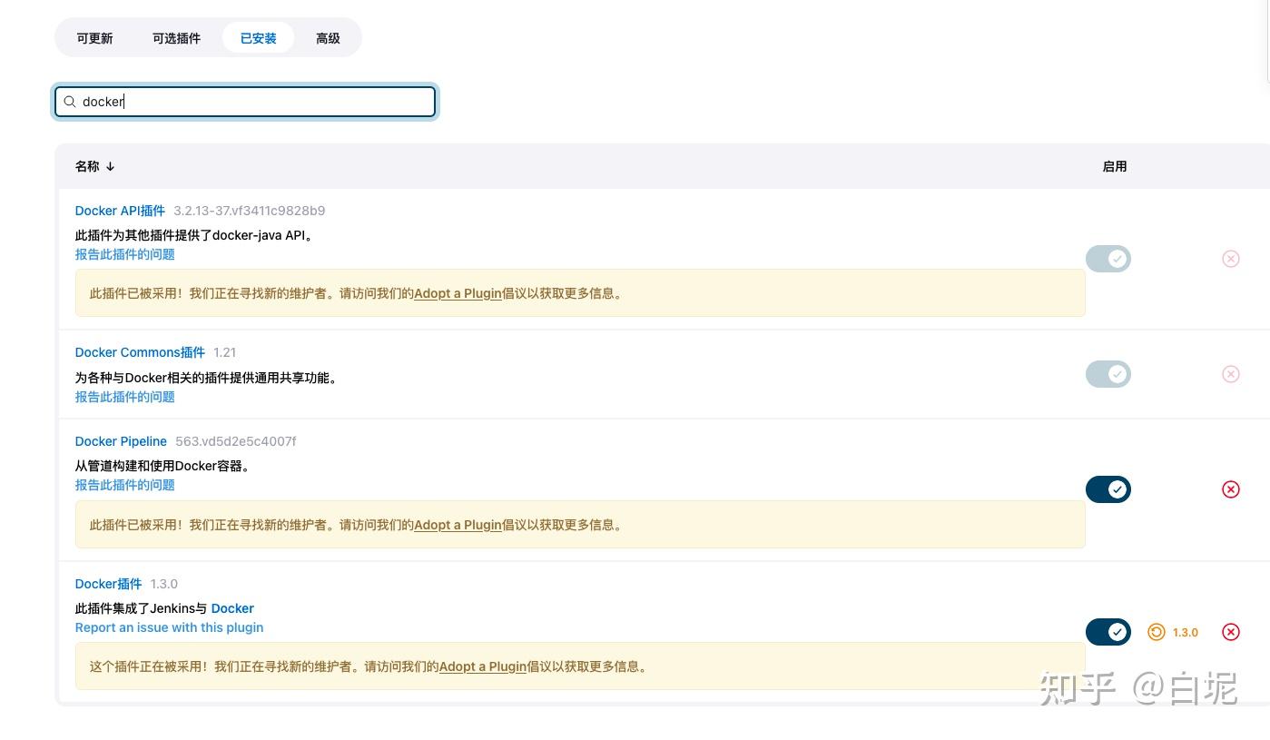
Task: Switch to the 可选插件 tab
Action: tap(176, 38)
